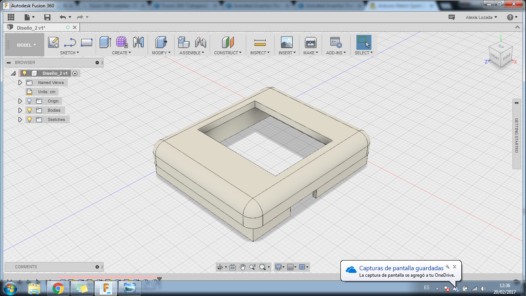Open the CONSTRUCT dropdown menu

coord(228,53)
